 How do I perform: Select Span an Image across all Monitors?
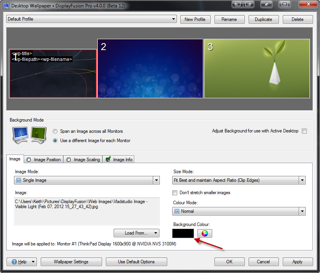coord(55,131)
